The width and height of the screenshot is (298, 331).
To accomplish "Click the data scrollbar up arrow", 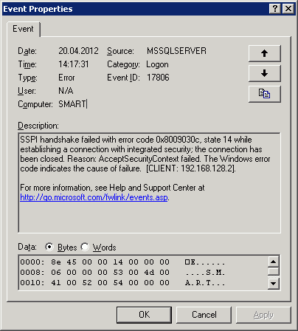I will tap(274, 262).
